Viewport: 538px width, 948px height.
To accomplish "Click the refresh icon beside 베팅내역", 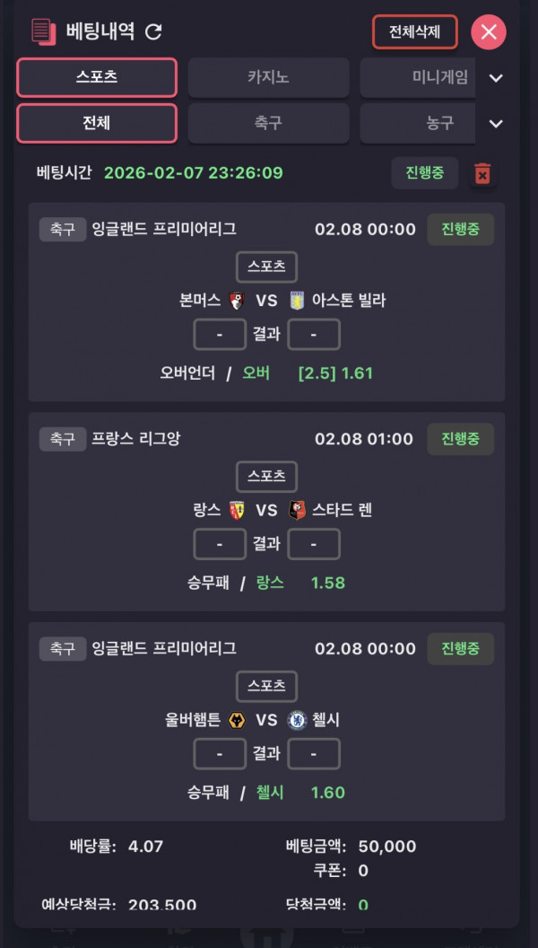I will [x=153, y=31].
